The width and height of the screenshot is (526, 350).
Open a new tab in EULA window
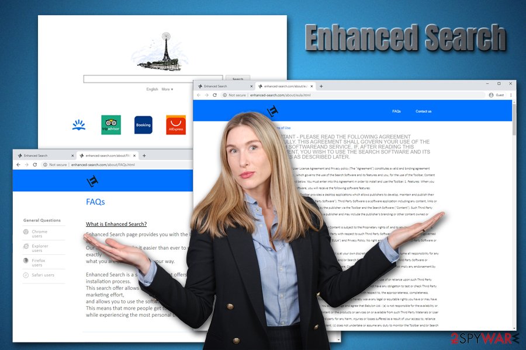click(321, 86)
